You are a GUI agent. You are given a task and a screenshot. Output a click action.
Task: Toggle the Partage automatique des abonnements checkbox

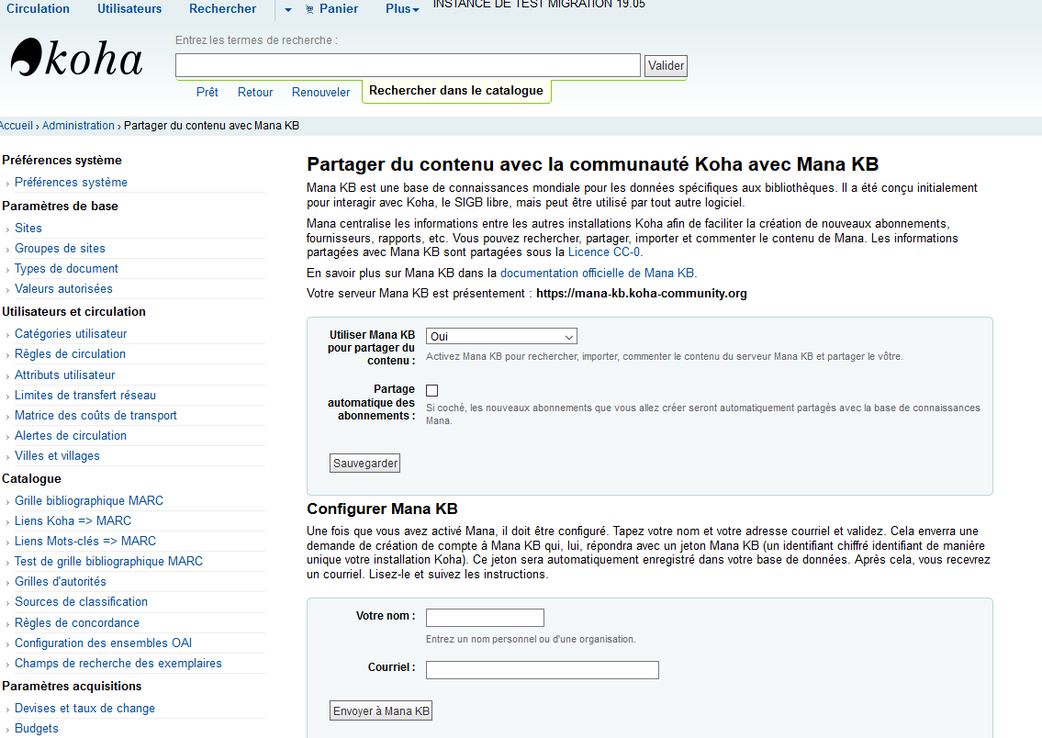pos(432,390)
